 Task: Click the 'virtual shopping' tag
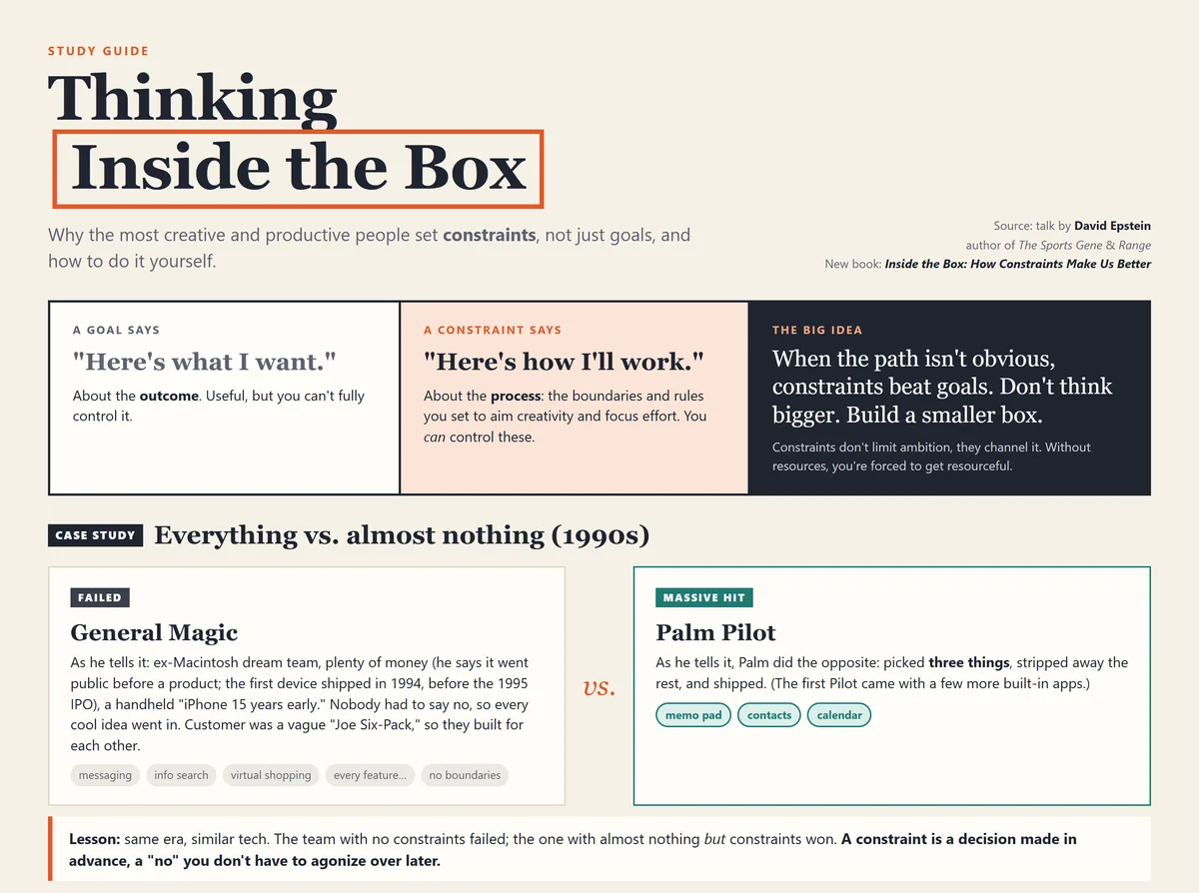(271, 775)
